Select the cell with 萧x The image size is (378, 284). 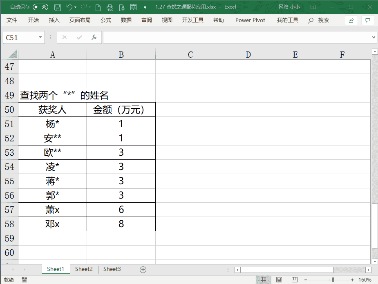pos(53,210)
